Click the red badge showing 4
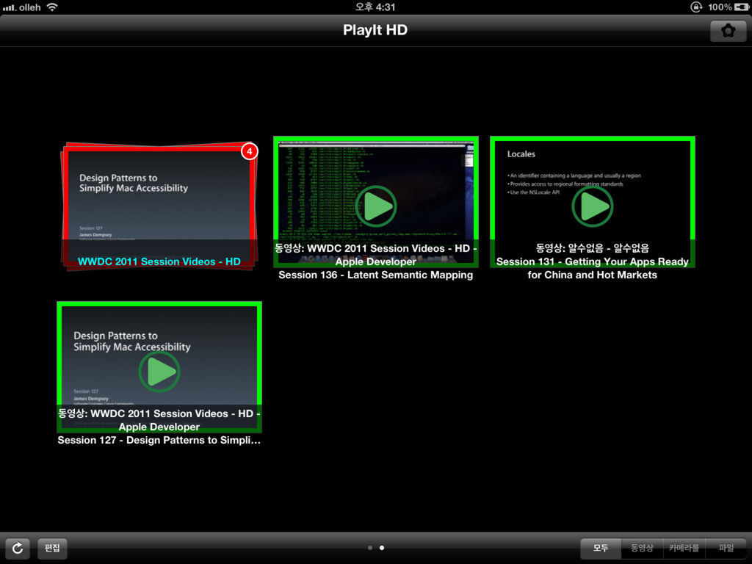 click(250, 151)
